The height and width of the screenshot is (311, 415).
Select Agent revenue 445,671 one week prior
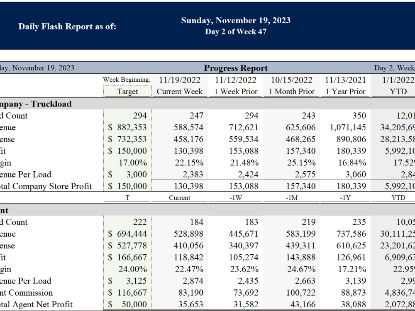pos(244,234)
